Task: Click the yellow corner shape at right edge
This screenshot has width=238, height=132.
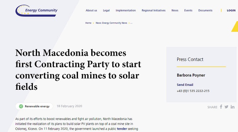Action: (235, 27)
